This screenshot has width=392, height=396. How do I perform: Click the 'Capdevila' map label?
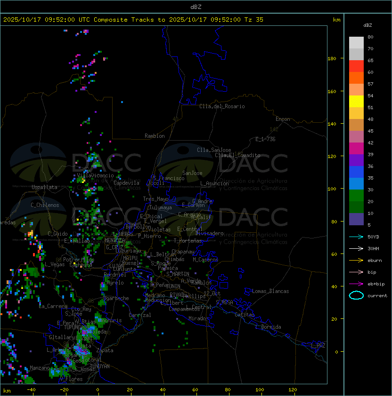click(126, 183)
